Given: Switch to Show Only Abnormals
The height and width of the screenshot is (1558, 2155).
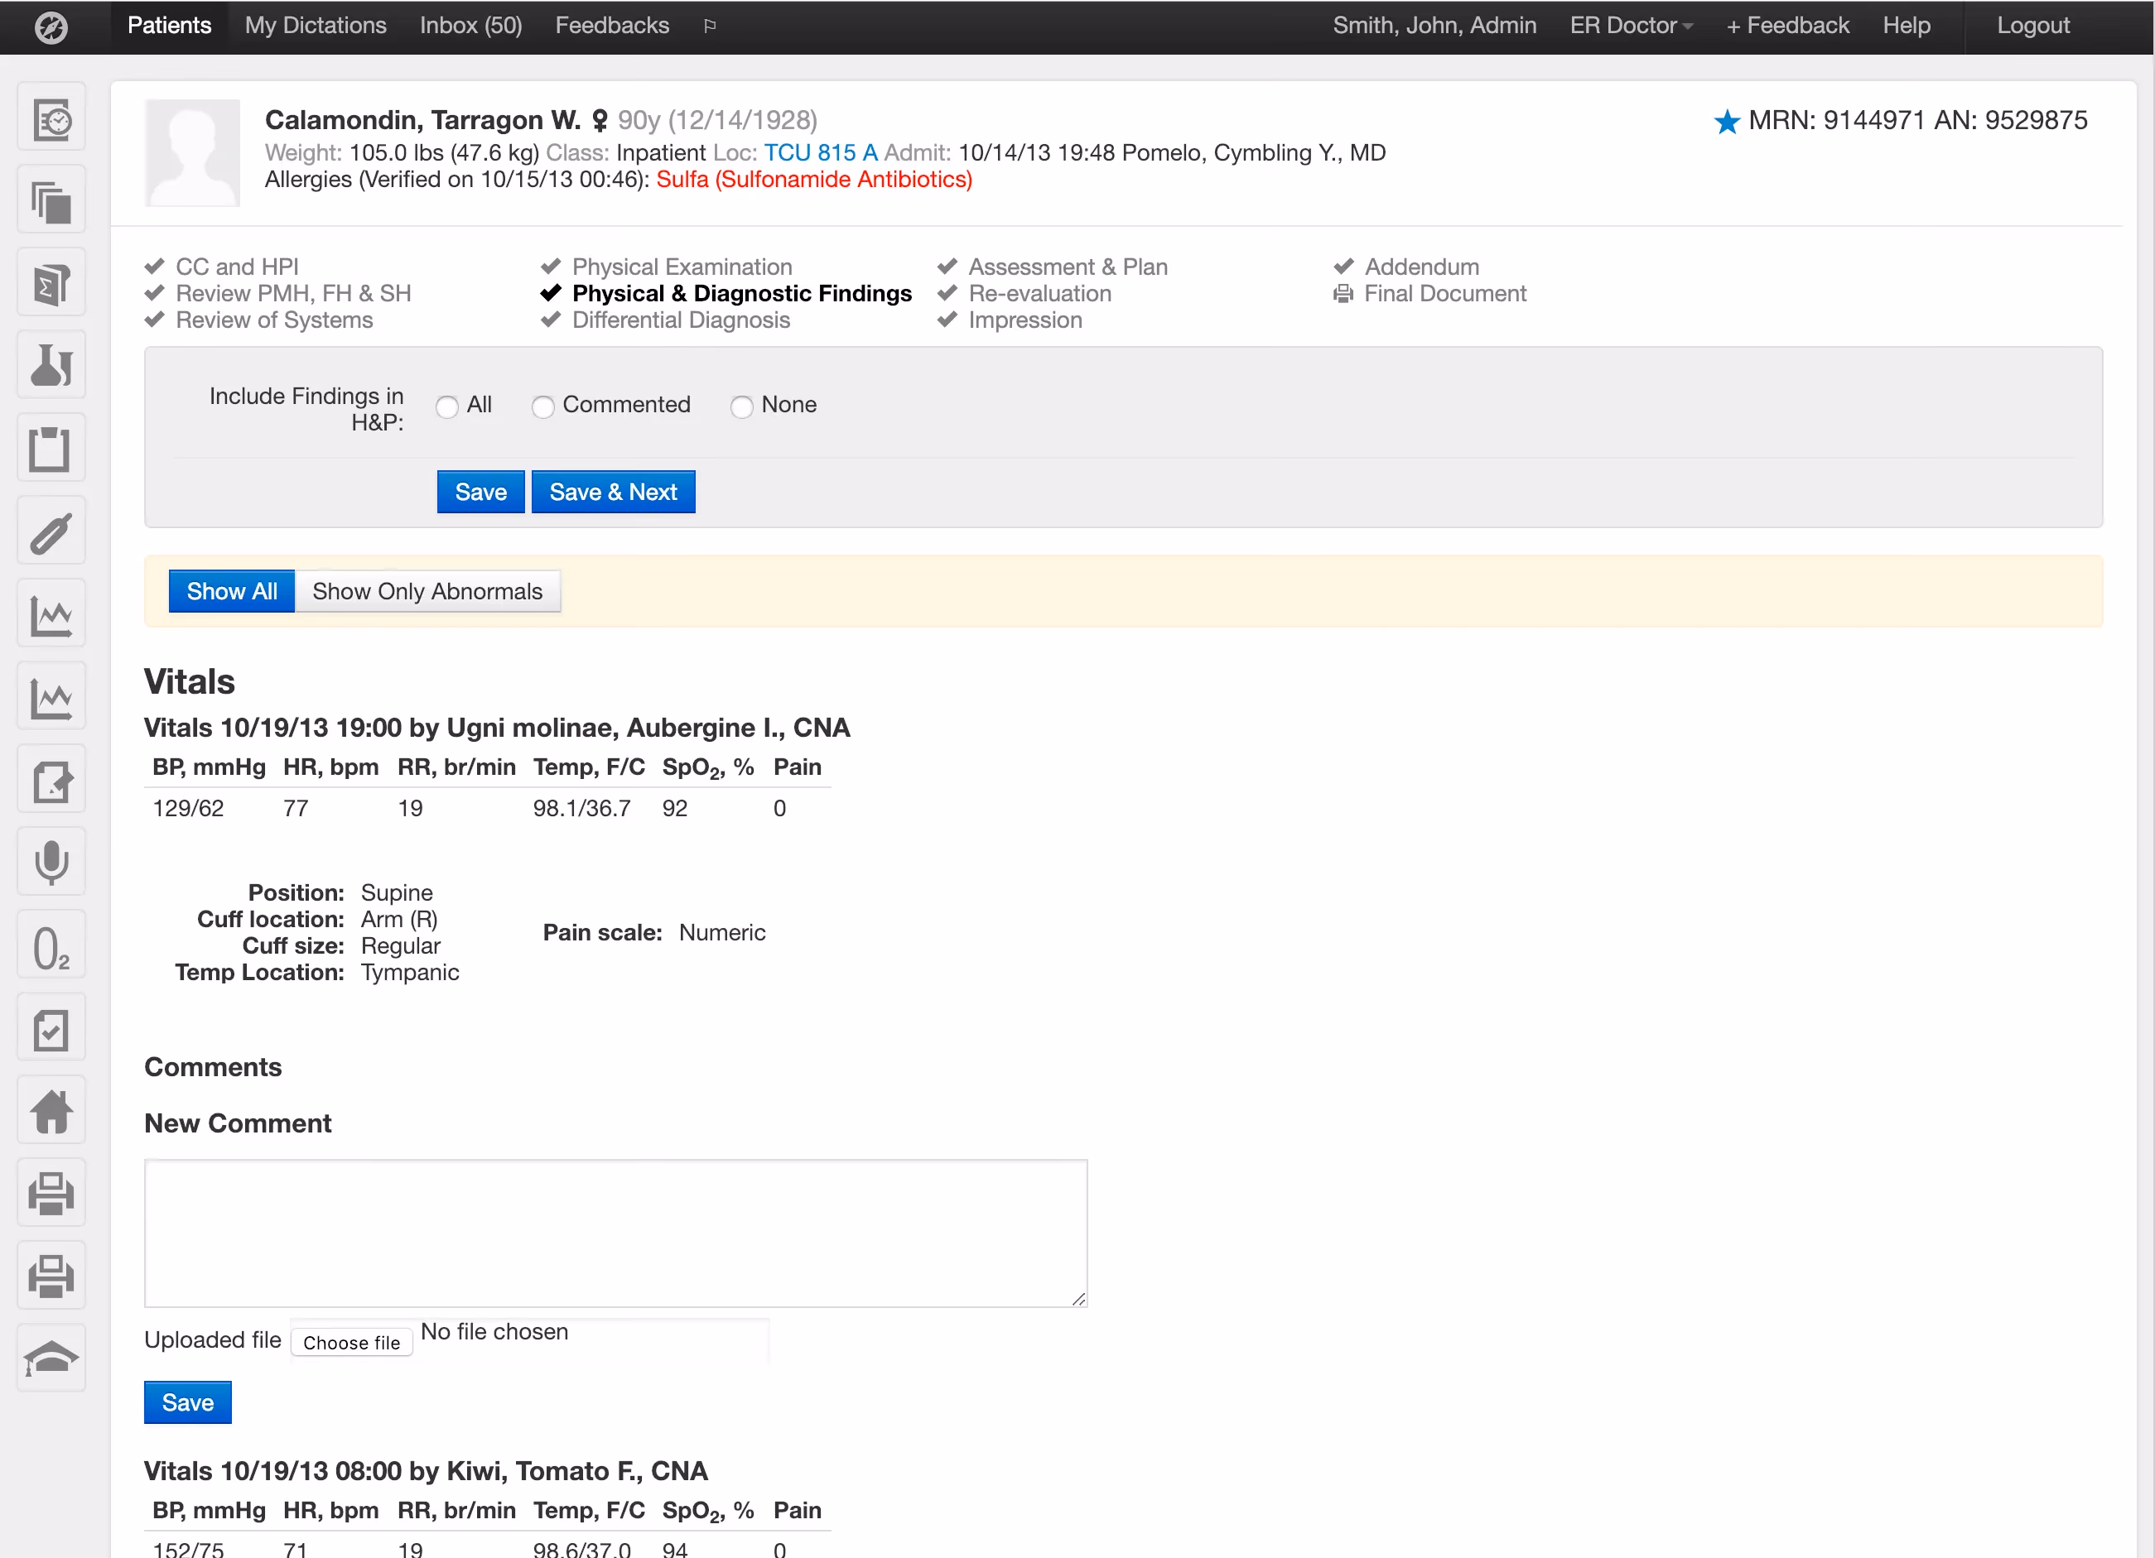Looking at the screenshot, I should click(x=427, y=591).
